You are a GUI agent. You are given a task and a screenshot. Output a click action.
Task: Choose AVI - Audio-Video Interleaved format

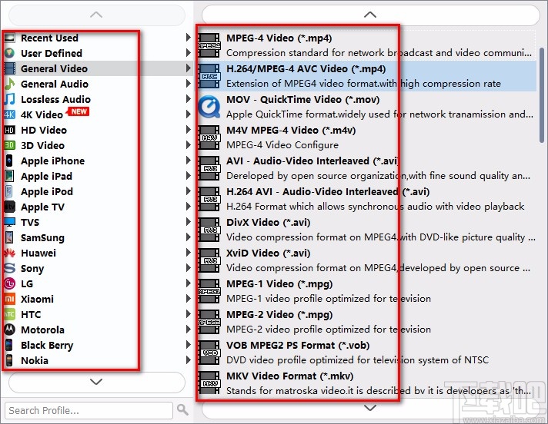366,168
